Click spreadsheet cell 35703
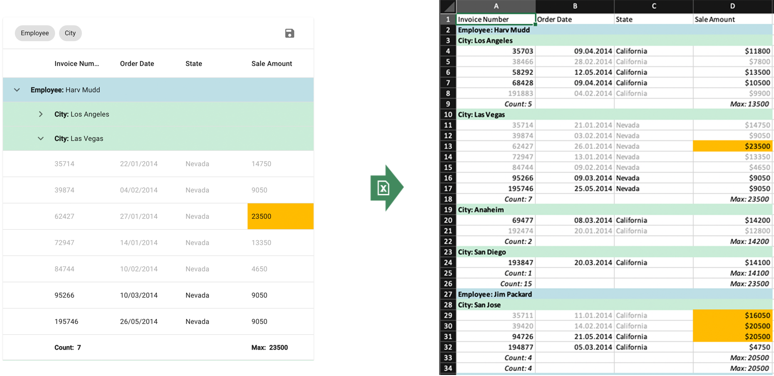 click(496, 51)
